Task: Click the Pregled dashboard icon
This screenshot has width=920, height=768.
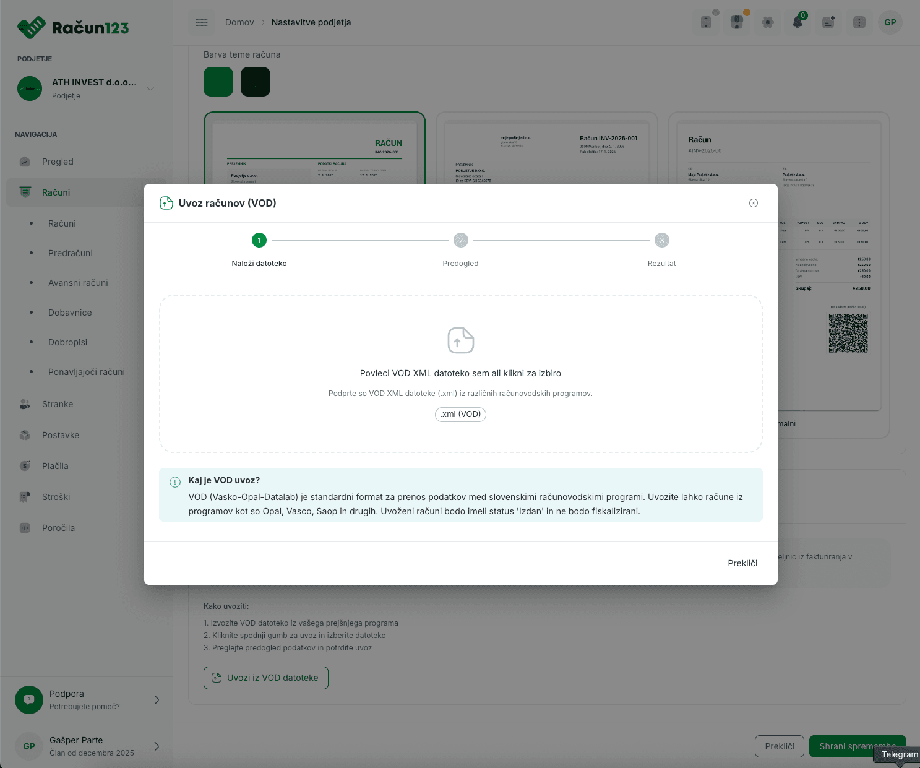Action: [x=25, y=162]
